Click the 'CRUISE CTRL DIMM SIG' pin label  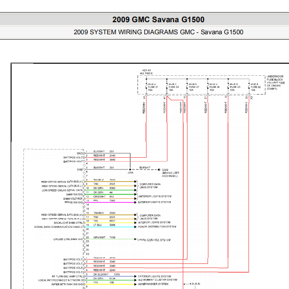[x=68, y=239]
